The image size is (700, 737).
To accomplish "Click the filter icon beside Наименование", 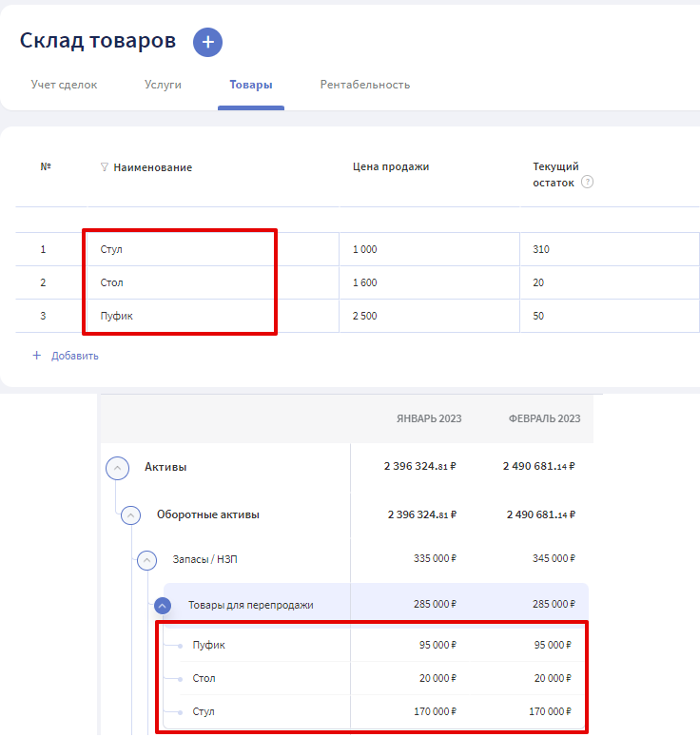I will tap(105, 167).
